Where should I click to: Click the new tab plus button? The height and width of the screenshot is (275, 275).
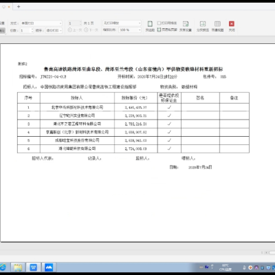tap(19, 7)
